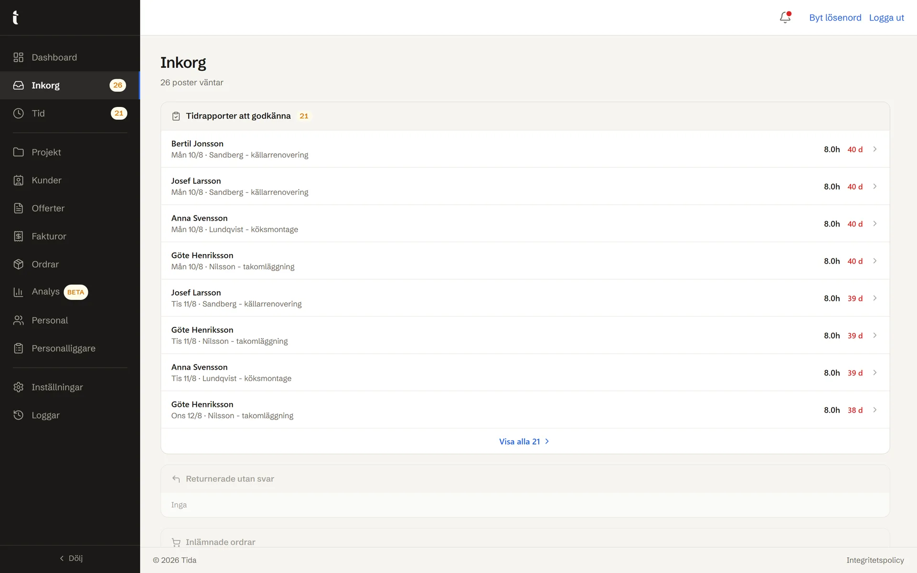Open Anna Svensson's Mån 10/8 report
The image size is (917, 573).
coord(525,223)
